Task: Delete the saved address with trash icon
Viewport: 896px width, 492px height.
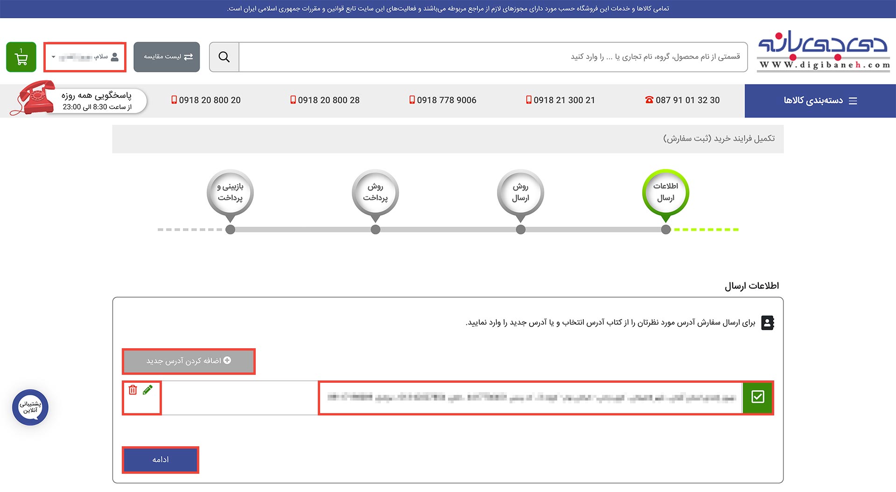Action: [x=133, y=389]
